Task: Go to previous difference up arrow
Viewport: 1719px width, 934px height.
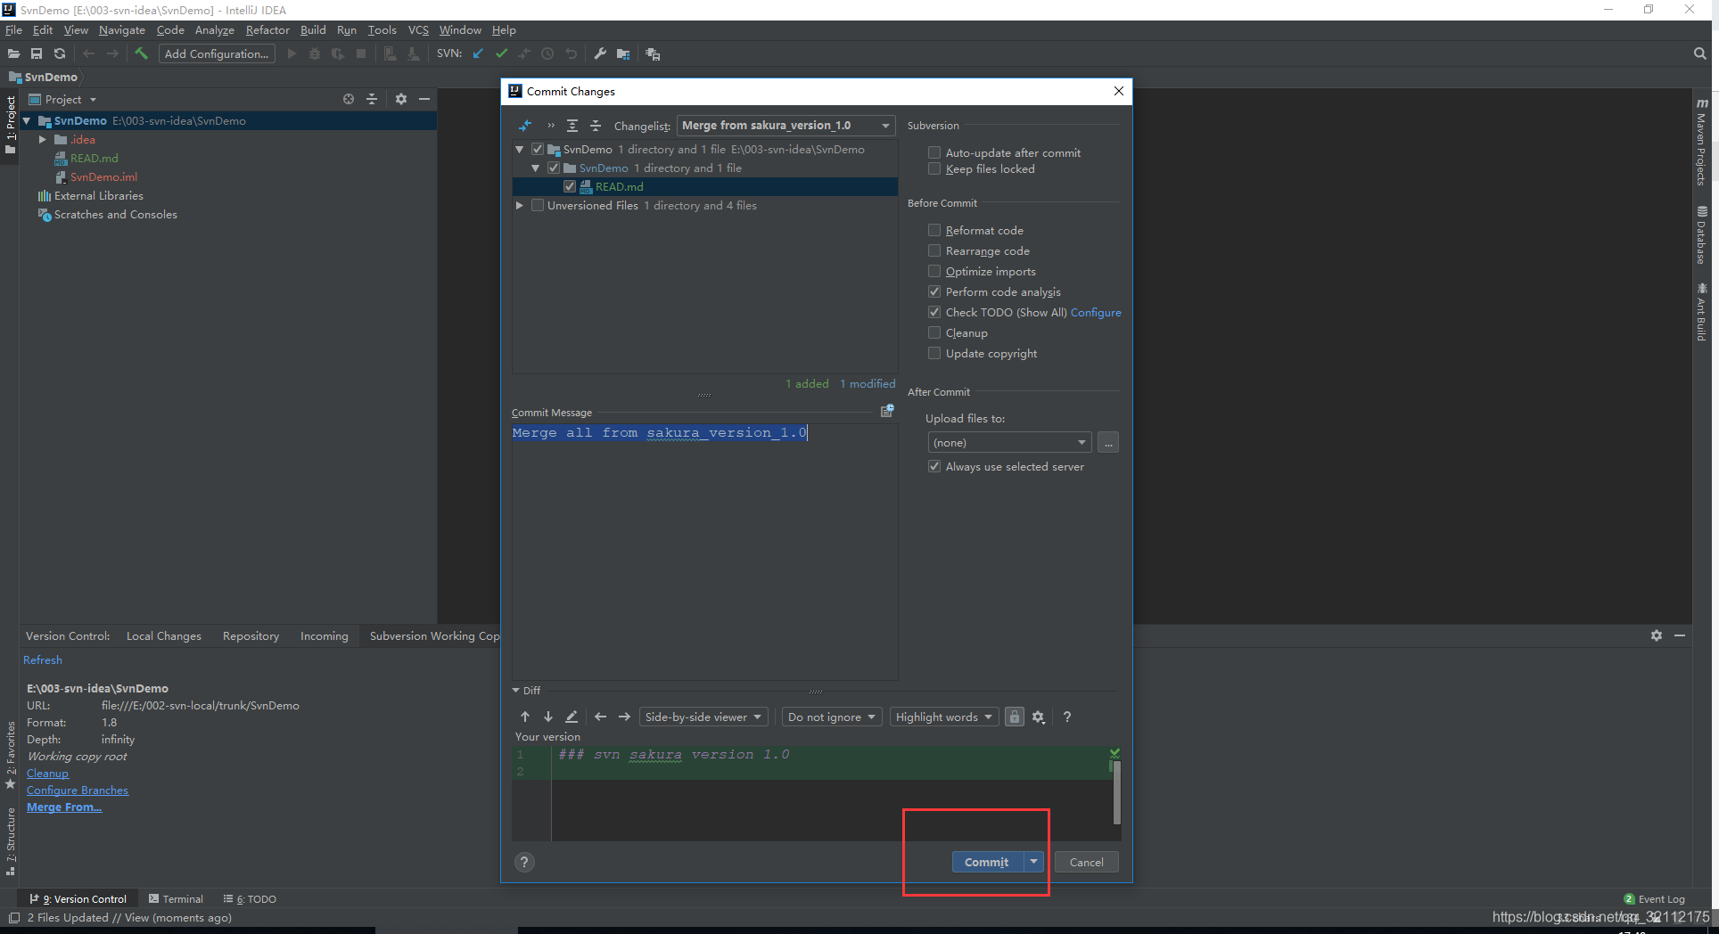Action: point(525,717)
